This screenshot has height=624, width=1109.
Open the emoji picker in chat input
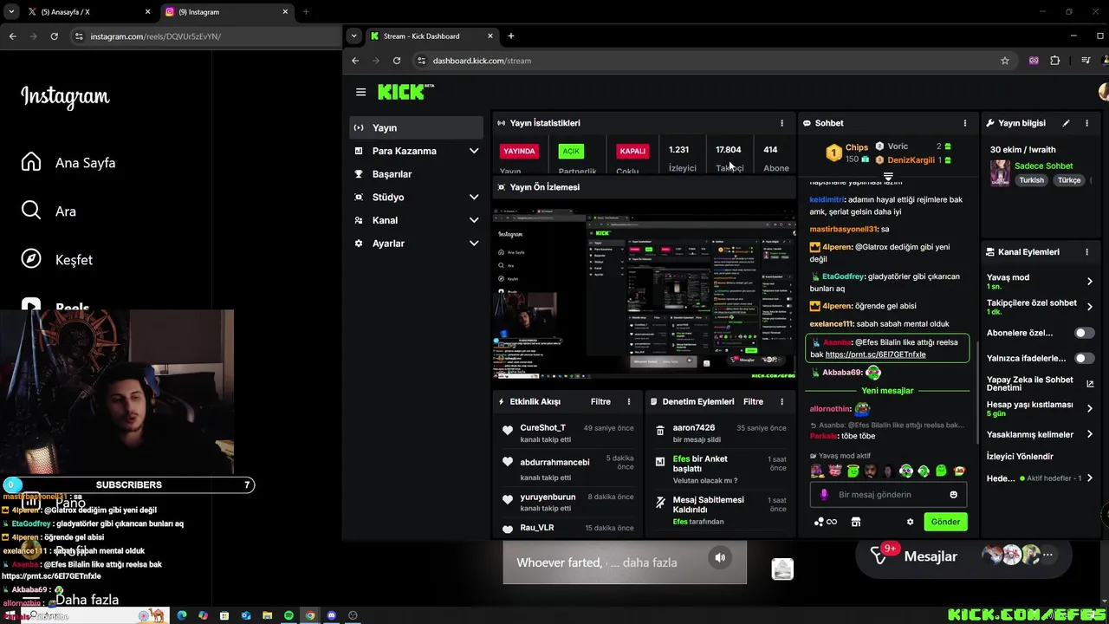click(954, 495)
